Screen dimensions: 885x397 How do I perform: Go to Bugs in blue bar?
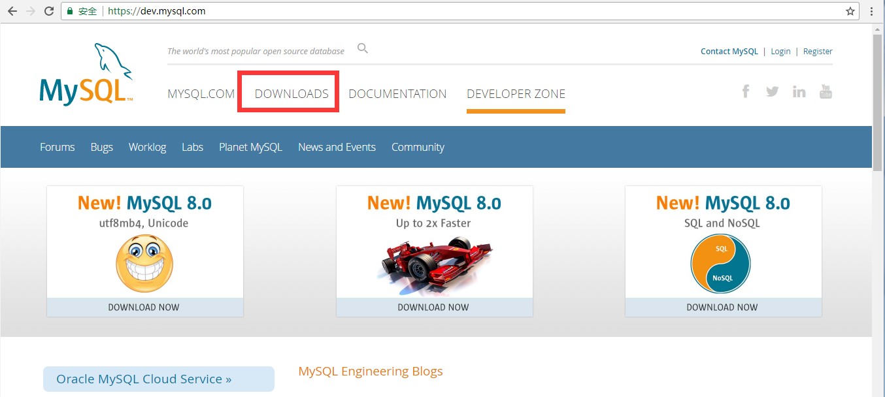(x=102, y=147)
